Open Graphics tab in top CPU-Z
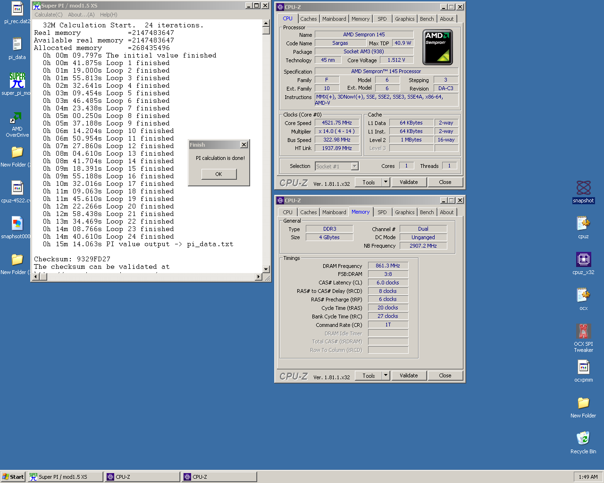 coord(405,19)
